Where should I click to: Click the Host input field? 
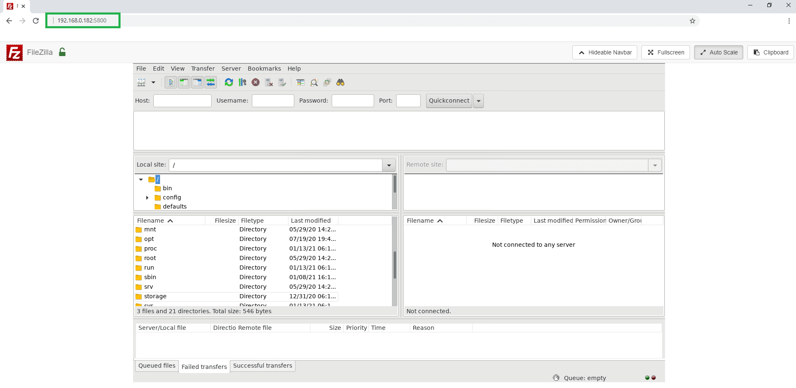pos(182,101)
